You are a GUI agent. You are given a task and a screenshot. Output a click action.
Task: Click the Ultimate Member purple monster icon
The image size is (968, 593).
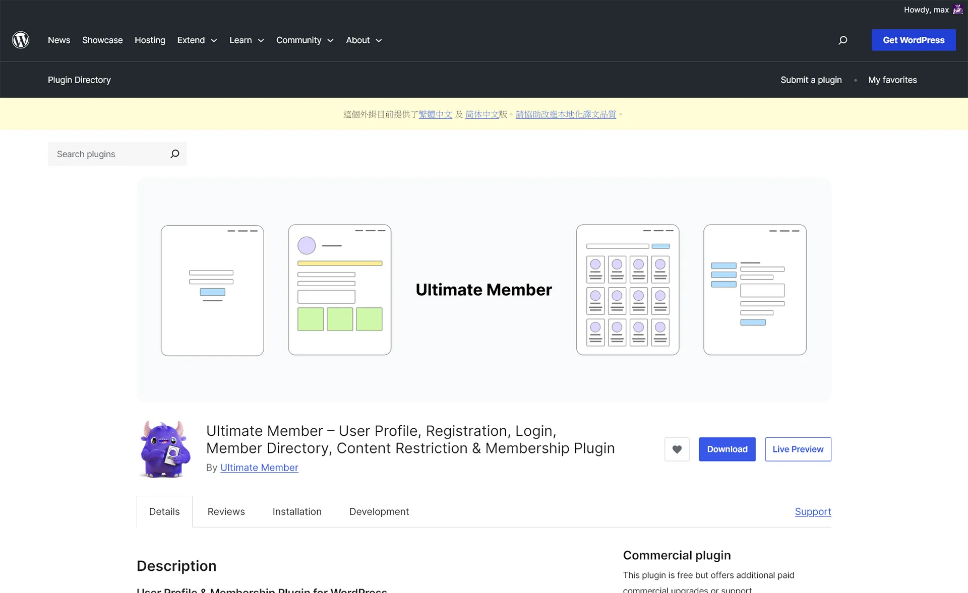pos(165,449)
